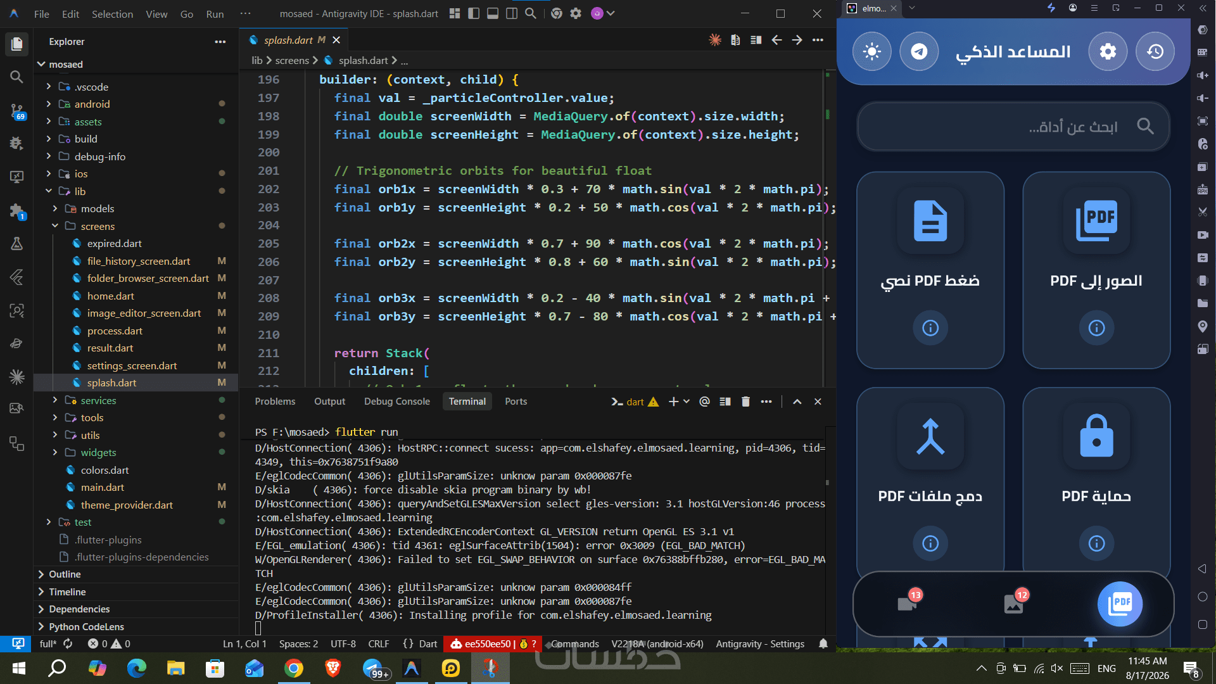Open the File menu
1216x684 pixels.
pos(42,14)
